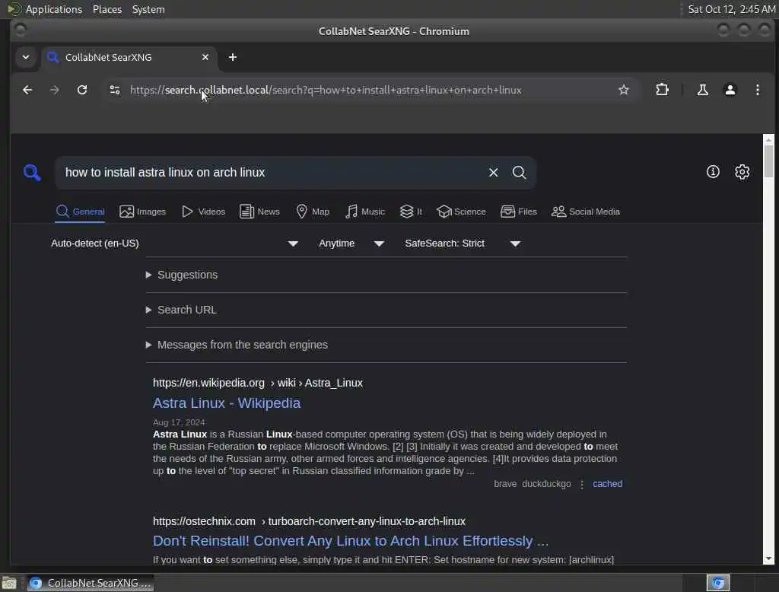Switch to Videos category

click(x=203, y=212)
